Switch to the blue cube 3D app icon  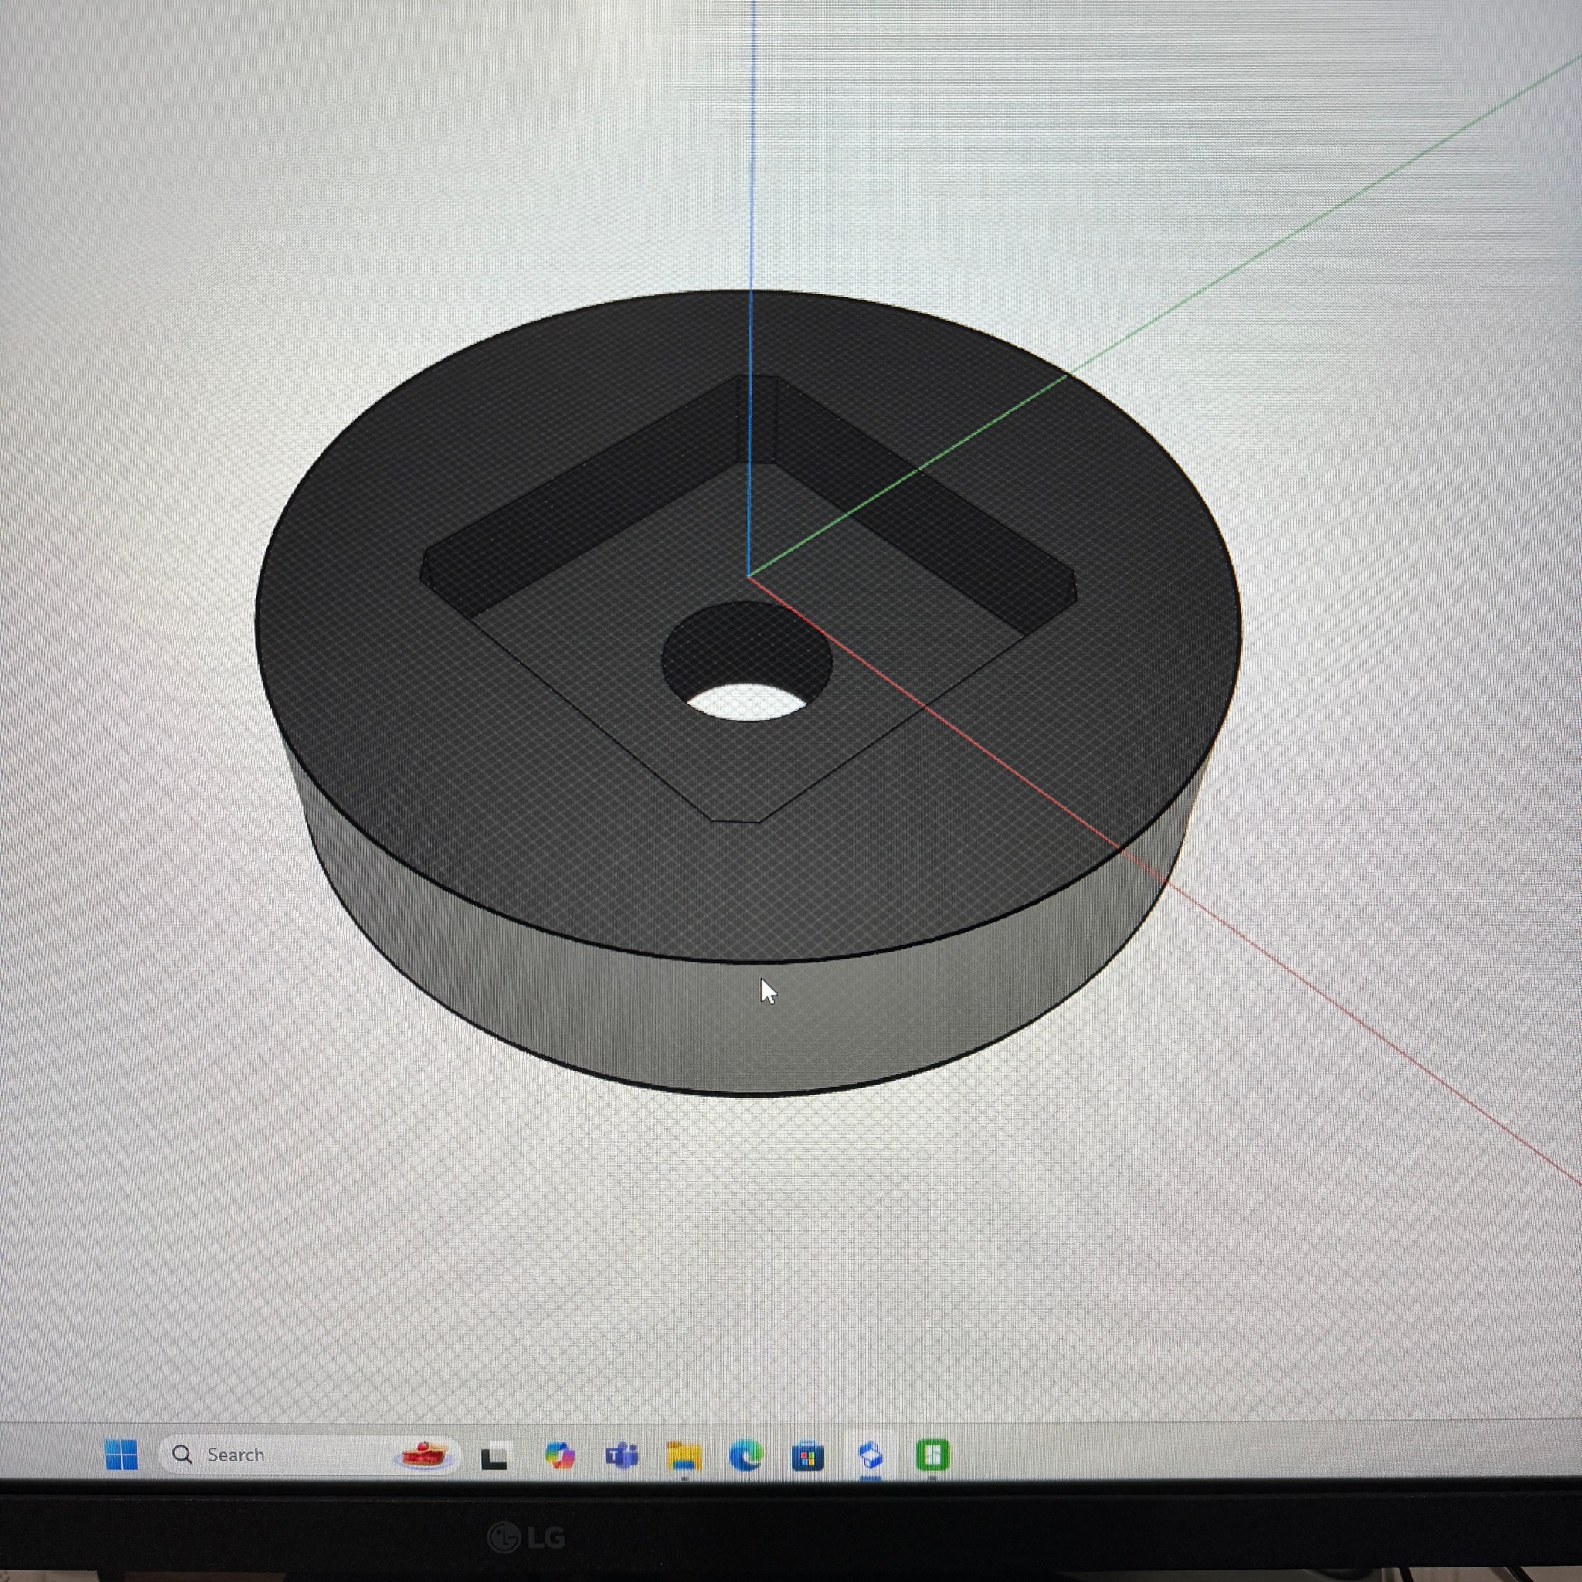point(871,1455)
